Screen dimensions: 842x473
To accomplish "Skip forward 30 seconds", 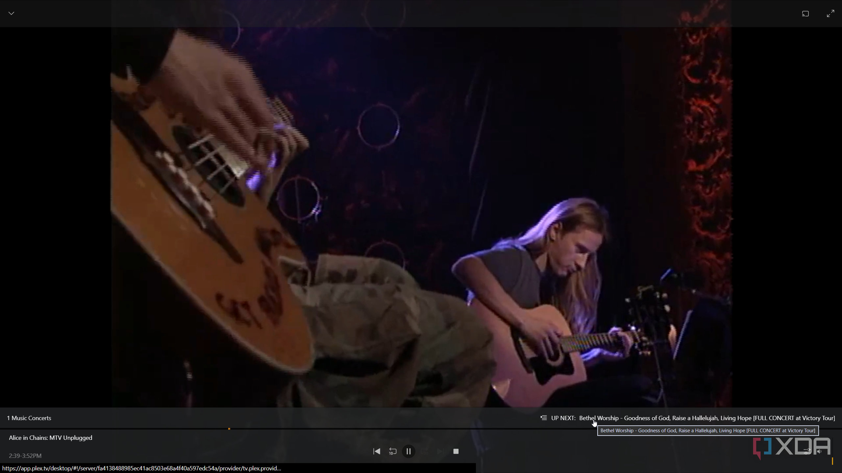I will click(424, 451).
